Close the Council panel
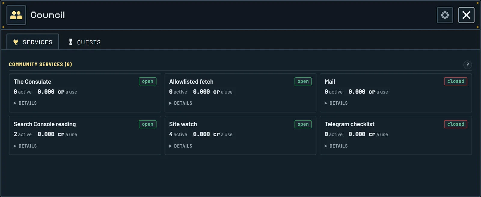 [x=466, y=15]
